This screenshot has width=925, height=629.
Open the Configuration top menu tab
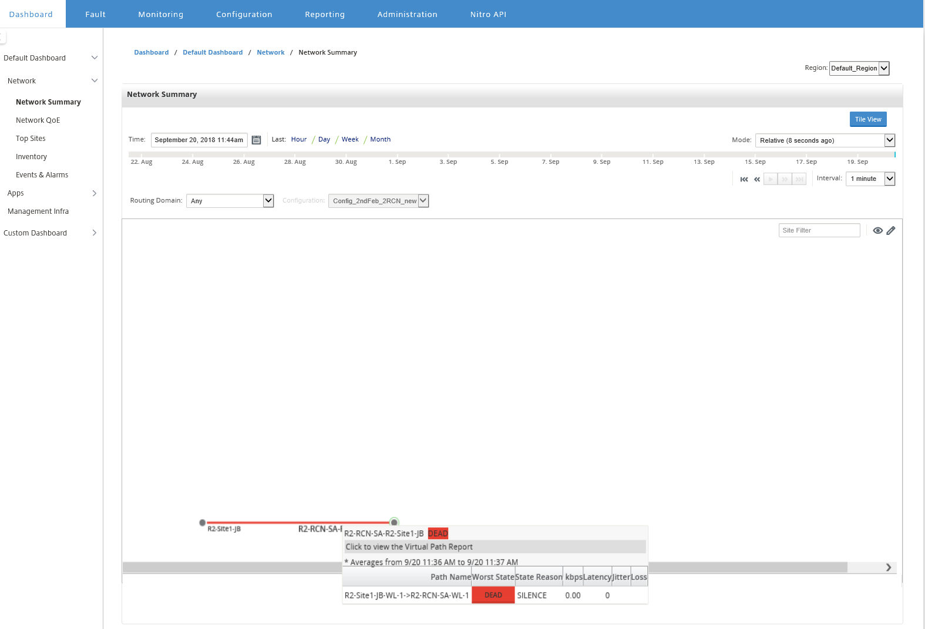pyautogui.click(x=244, y=14)
